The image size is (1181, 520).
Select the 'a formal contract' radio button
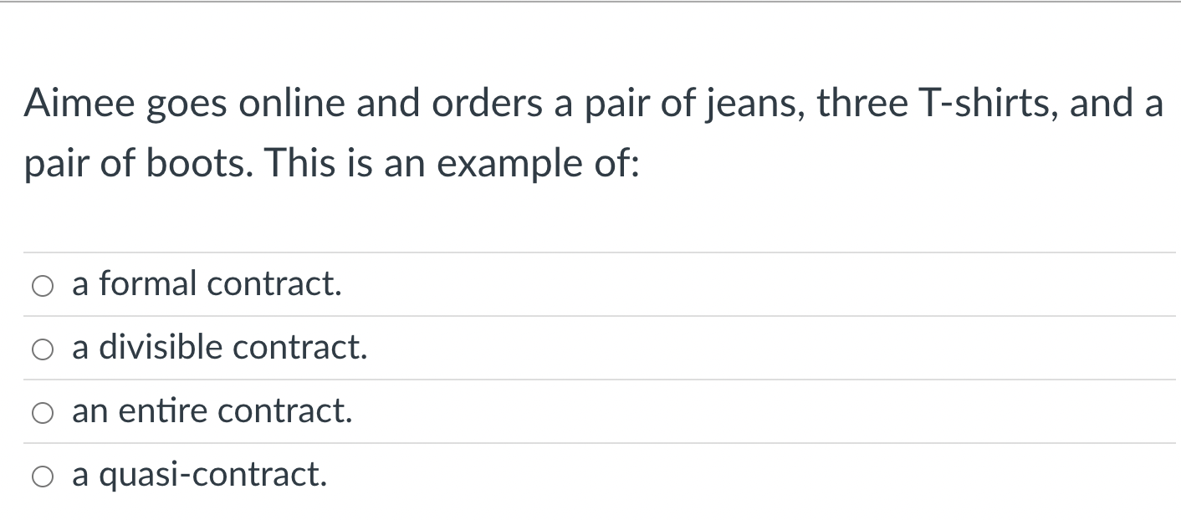click(43, 286)
